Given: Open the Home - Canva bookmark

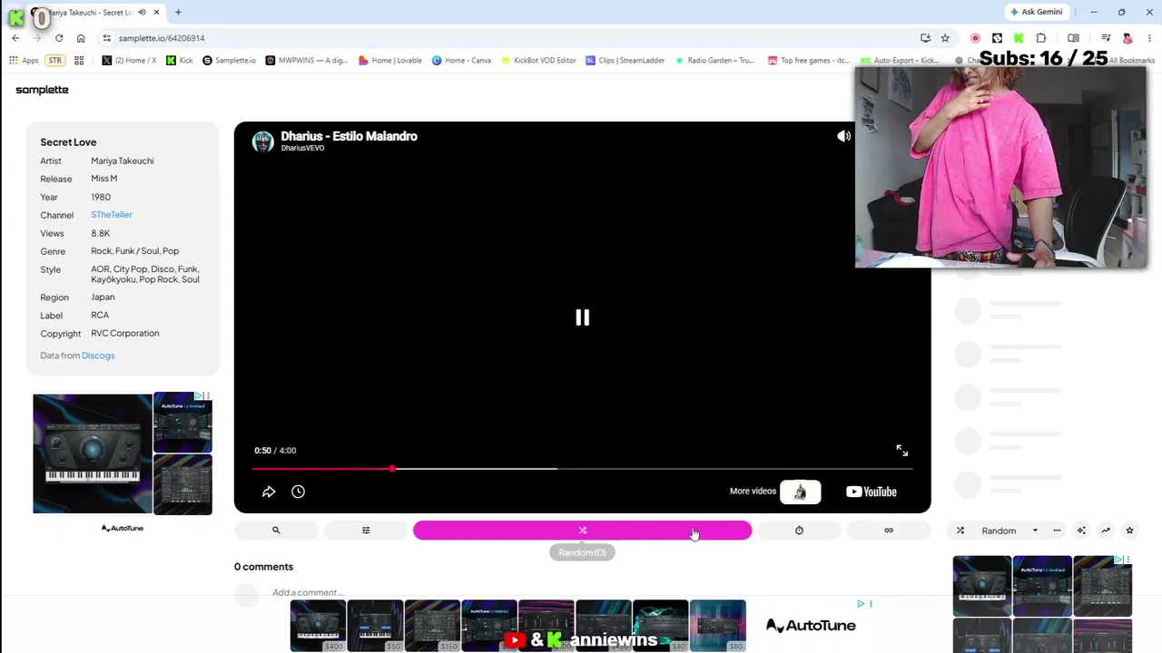Looking at the screenshot, I should coord(461,61).
